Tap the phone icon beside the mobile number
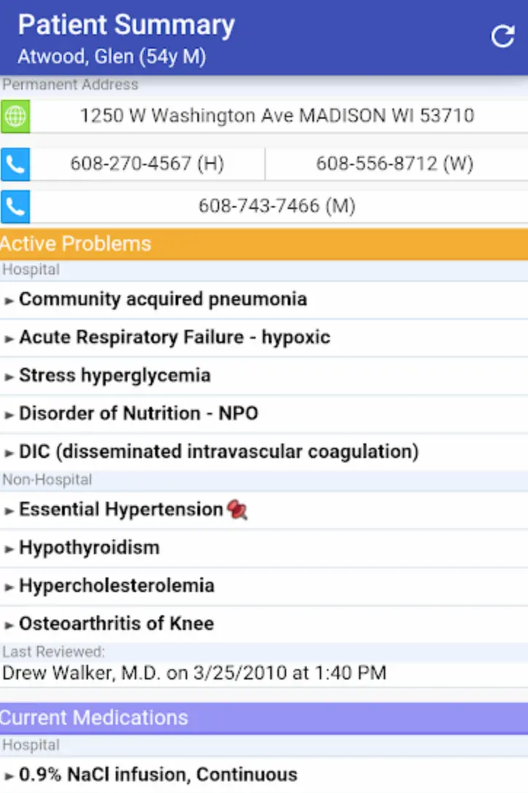 [x=15, y=206]
